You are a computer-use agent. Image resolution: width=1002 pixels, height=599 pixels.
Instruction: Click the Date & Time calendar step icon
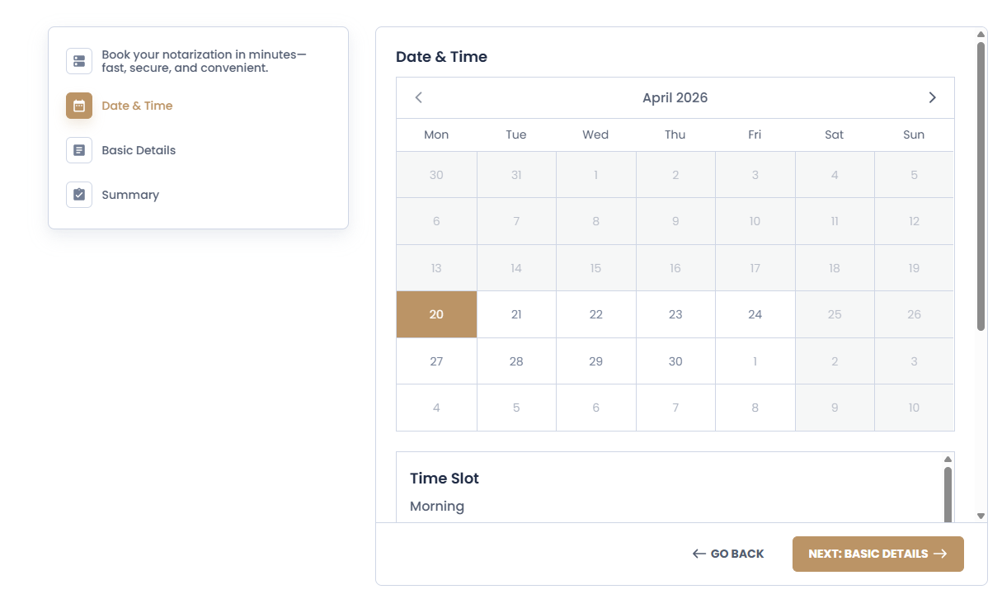point(79,106)
